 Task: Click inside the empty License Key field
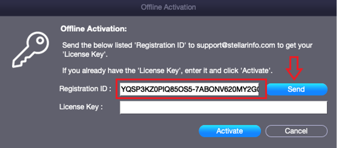tap(224, 107)
